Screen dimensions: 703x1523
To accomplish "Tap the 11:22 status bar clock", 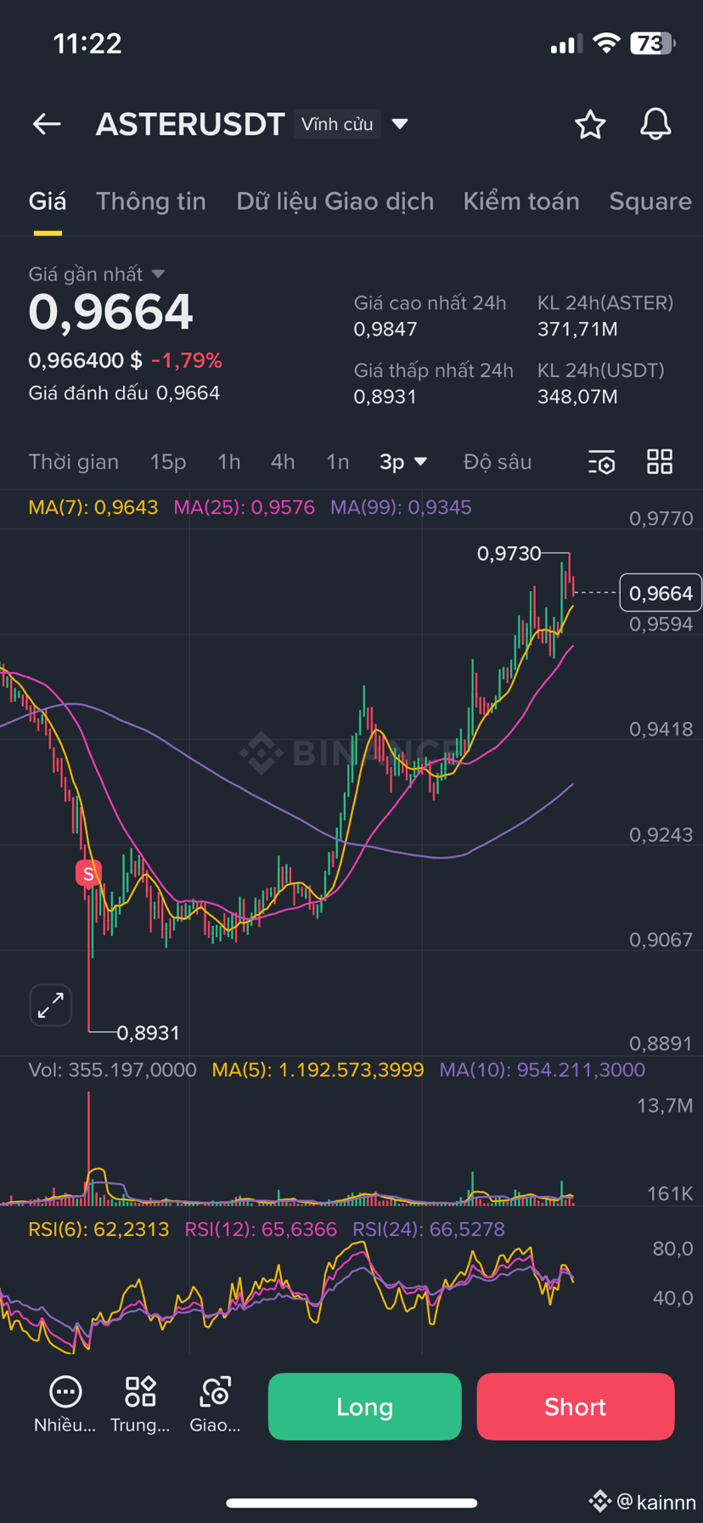I will [87, 43].
